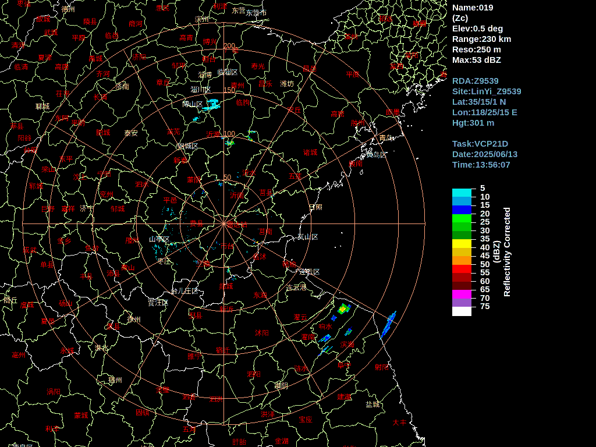The height and width of the screenshot is (447, 596).
Task: Click the 博山区 district label
Action: tap(192, 104)
